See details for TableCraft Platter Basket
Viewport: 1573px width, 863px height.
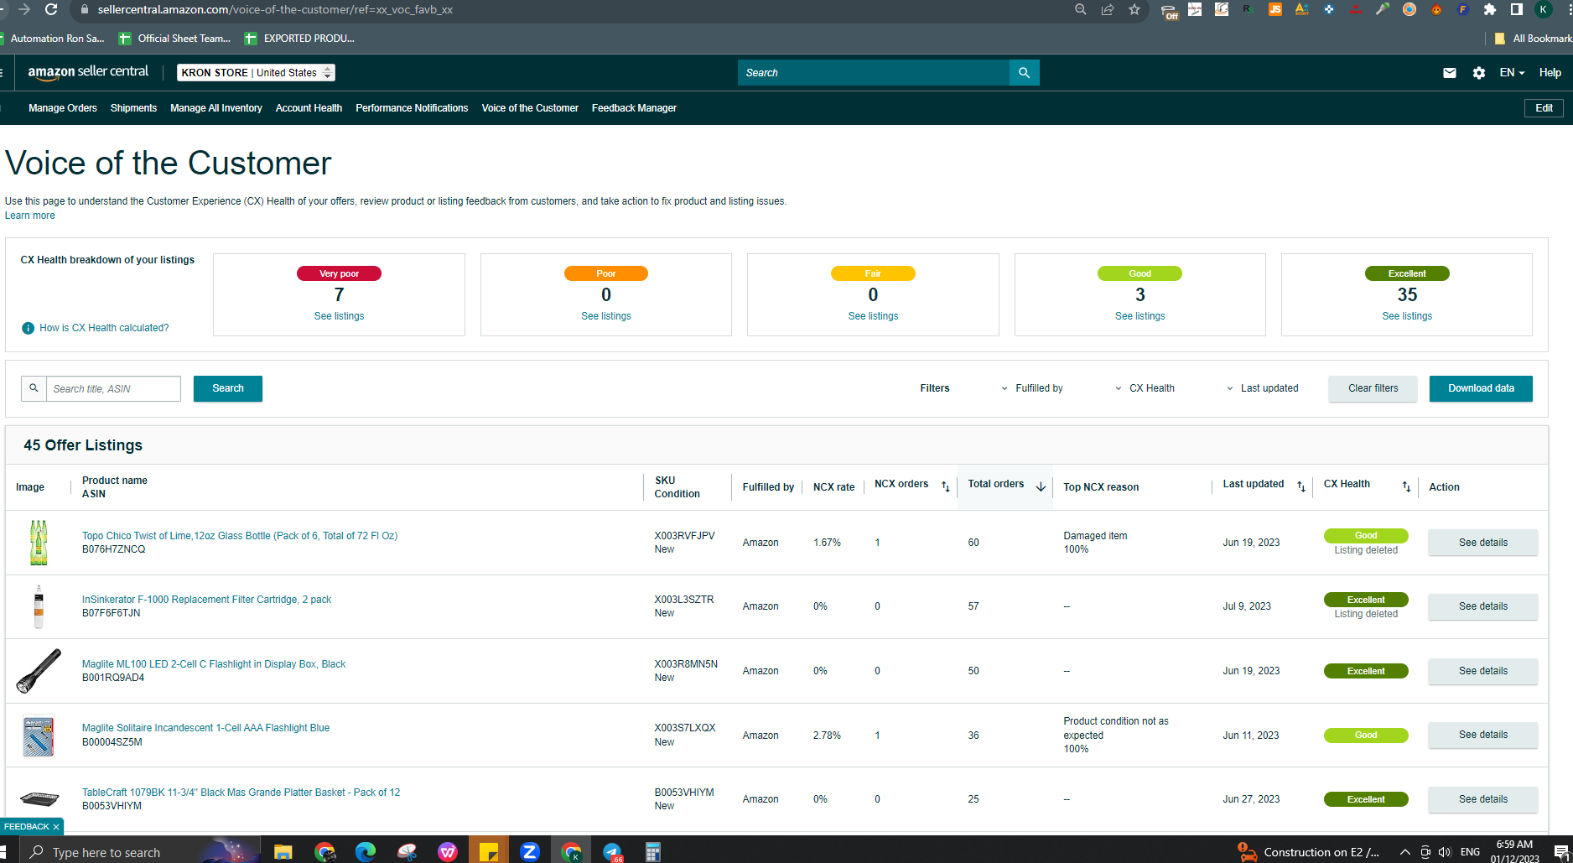point(1482,799)
